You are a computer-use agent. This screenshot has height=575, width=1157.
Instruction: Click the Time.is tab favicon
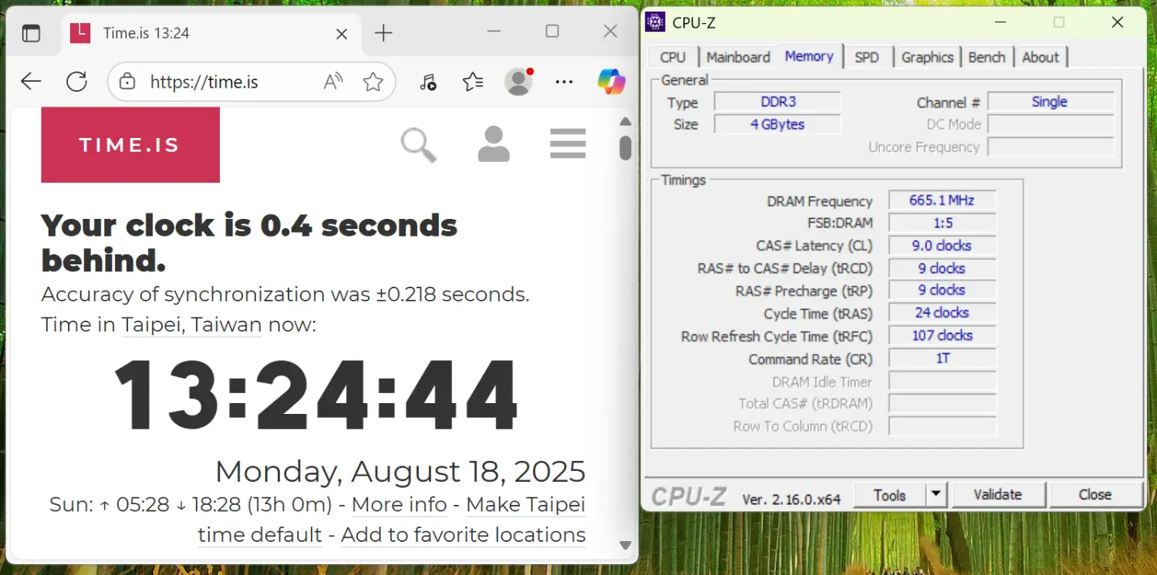[80, 32]
